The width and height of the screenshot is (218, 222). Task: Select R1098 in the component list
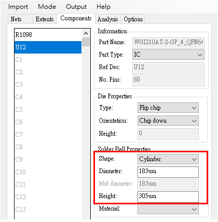coord(48,35)
